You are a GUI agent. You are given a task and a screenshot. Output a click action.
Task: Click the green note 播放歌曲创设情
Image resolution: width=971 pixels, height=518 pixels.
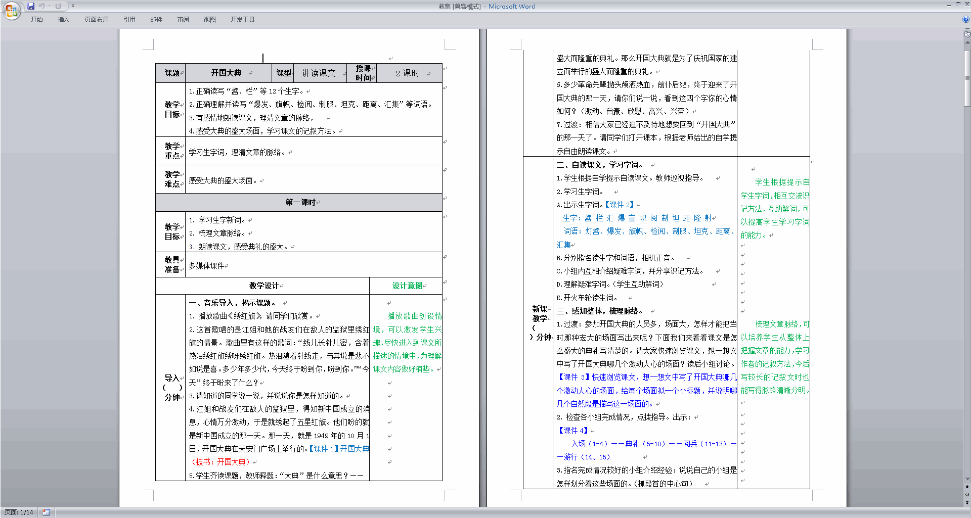(x=415, y=316)
